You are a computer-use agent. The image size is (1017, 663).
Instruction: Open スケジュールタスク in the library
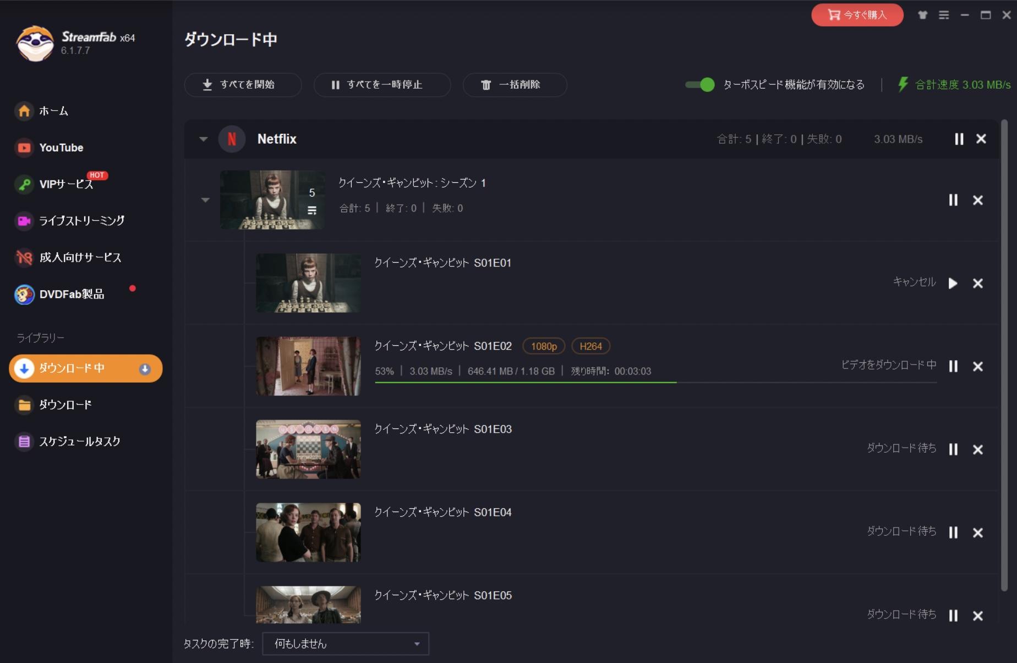point(68,442)
